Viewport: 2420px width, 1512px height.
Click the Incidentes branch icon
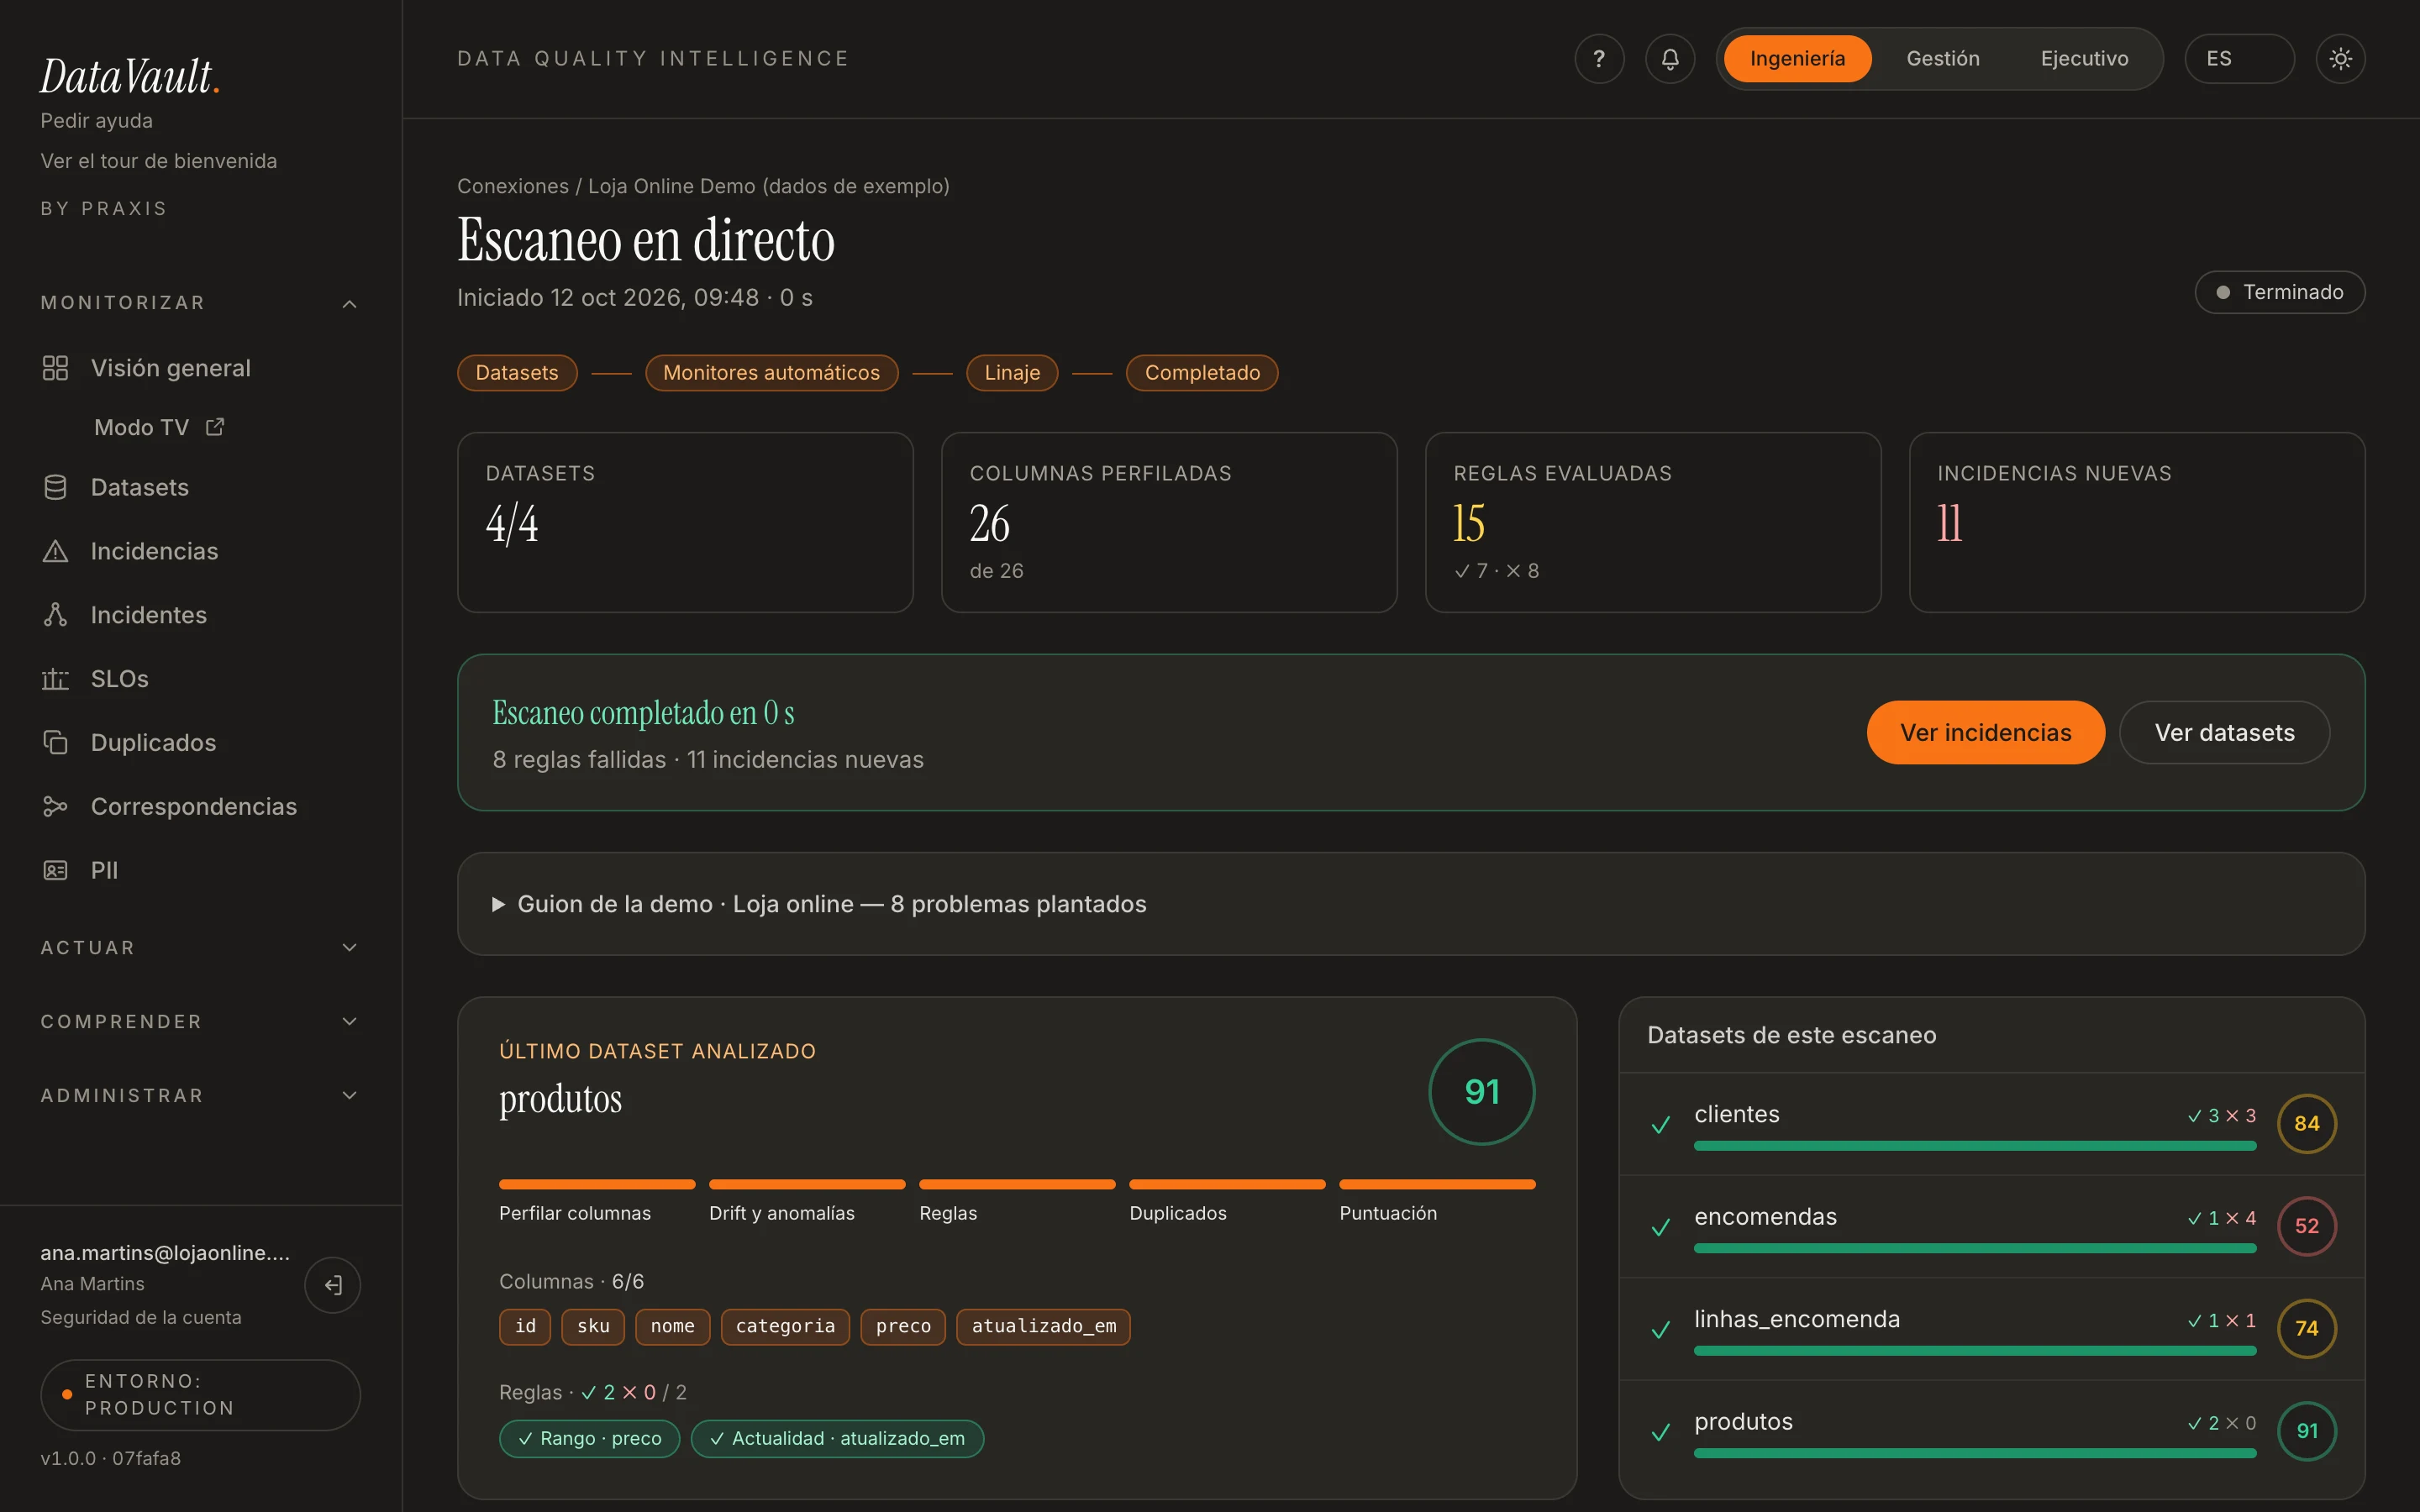pyautogui.click(x=55, y=615)
